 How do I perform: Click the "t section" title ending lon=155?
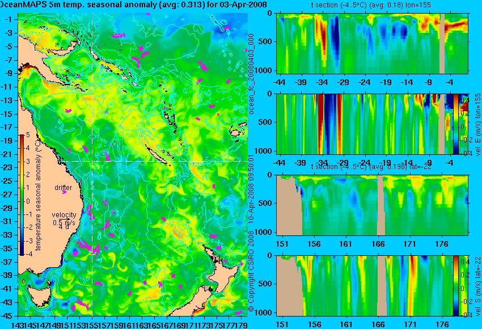(x=371, y=5)
